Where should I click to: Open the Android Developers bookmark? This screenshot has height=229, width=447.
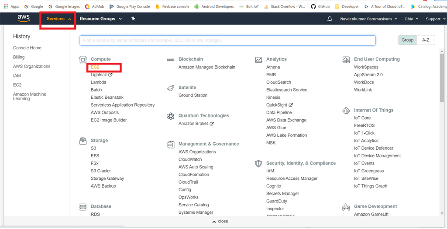pos(214,6)
